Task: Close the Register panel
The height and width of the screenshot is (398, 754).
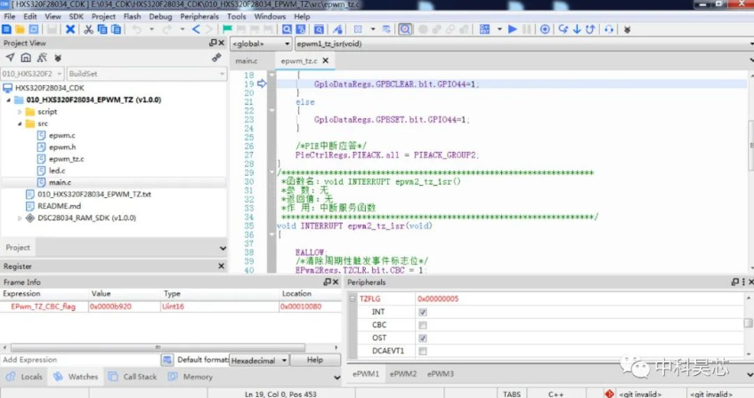Action: coord(221,266)
